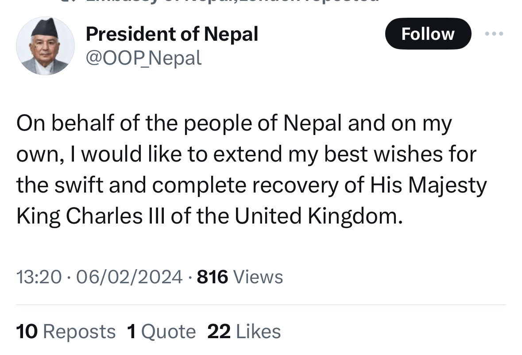The image size is (522, 355).
Task: Follow the President of Nepal account
Action: point(428,34)
